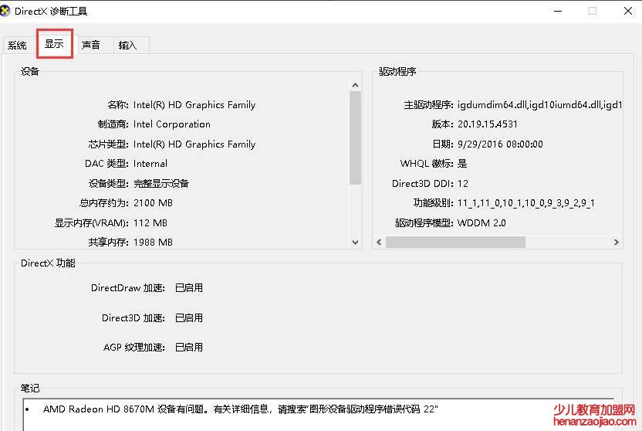Image resolution: width=642 pixels, height=431 pixels.
Task: Open the 声音 tab
Action: click(x=91, y=45)
